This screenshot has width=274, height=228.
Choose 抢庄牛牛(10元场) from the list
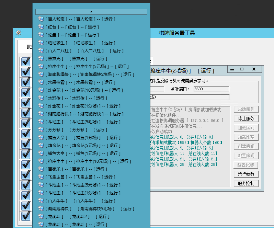(x=87, y=161)
